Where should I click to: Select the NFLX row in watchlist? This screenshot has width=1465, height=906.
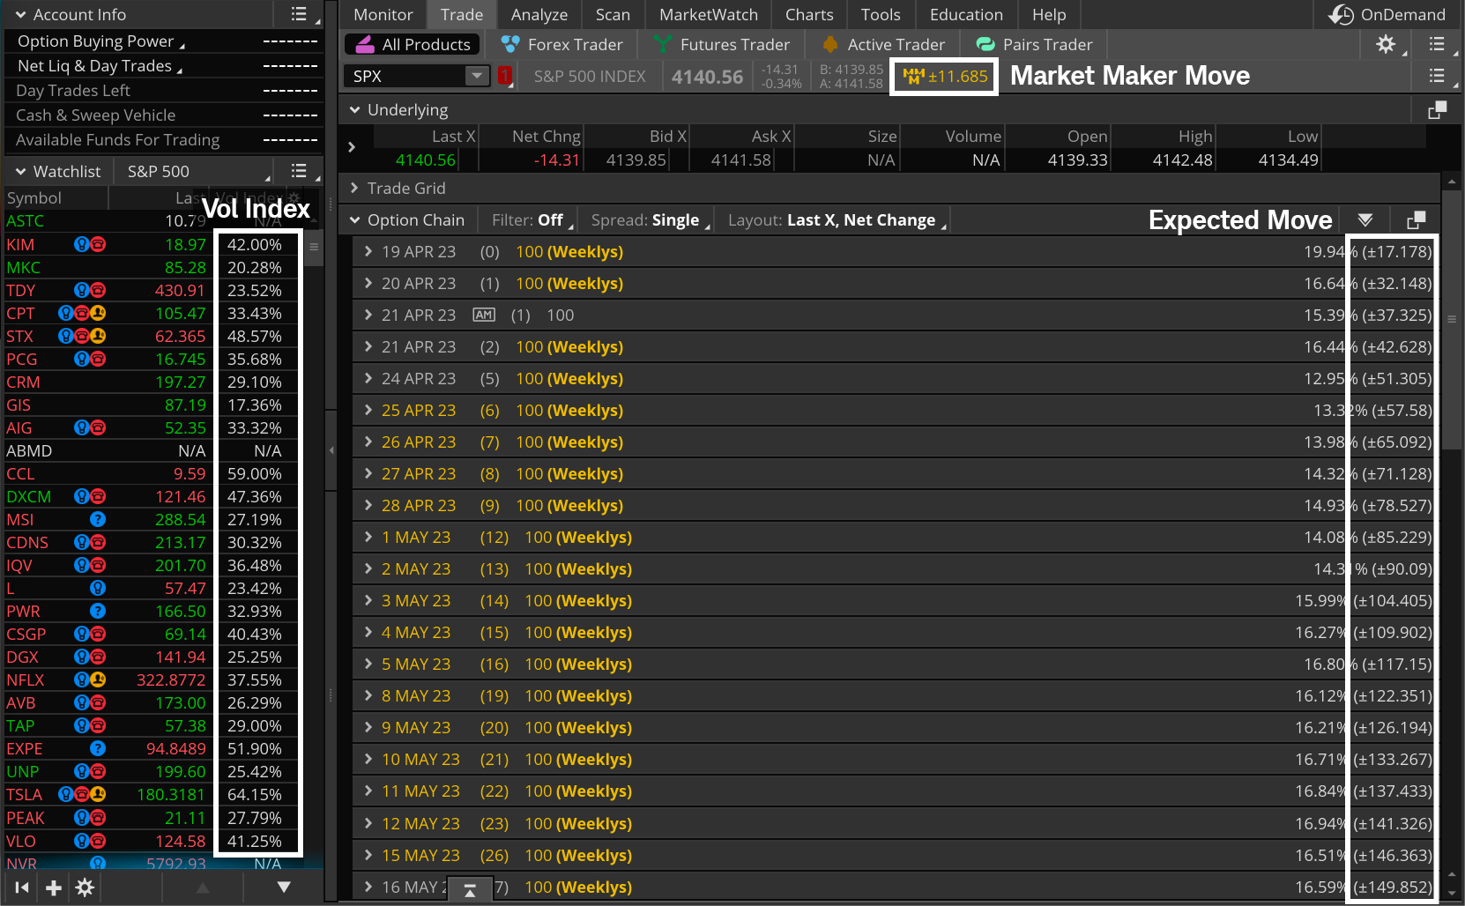153,679
